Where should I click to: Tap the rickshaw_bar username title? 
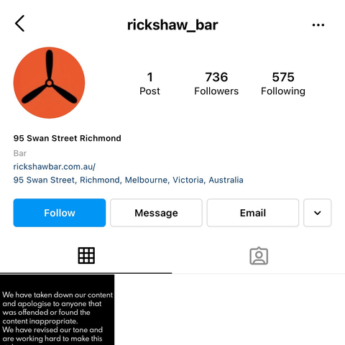pos(172,25)
